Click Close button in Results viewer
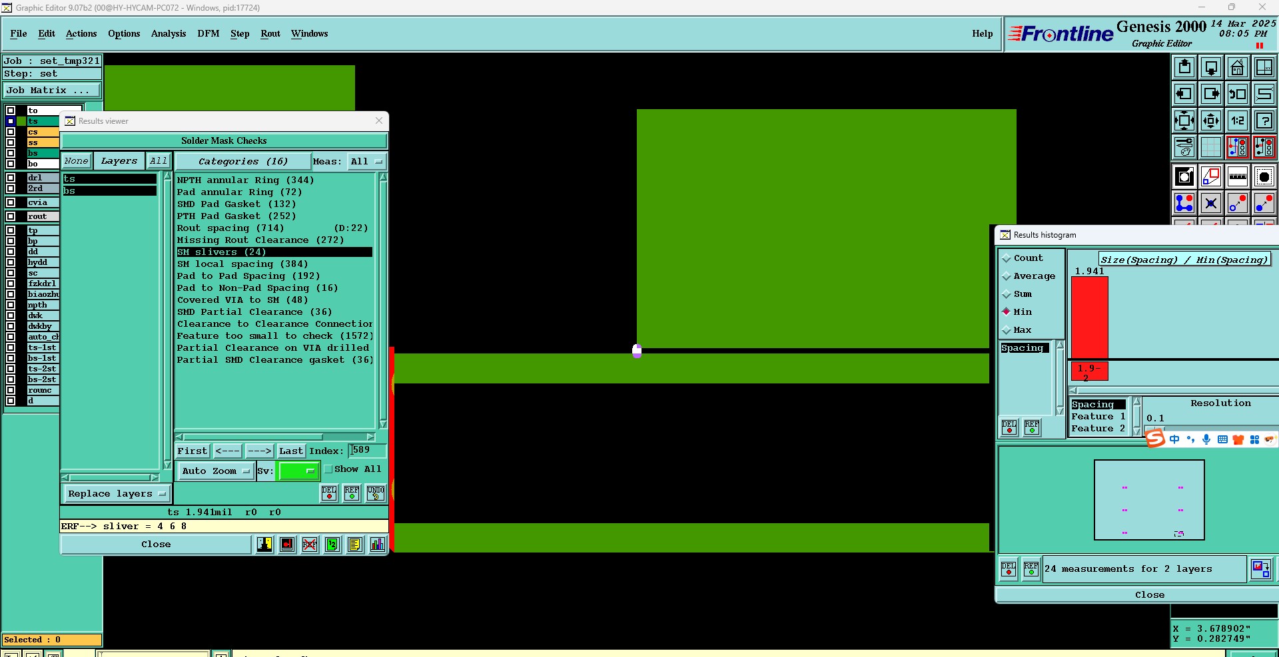Screen dimensions: 1279x657 click(x=156, y=545)
